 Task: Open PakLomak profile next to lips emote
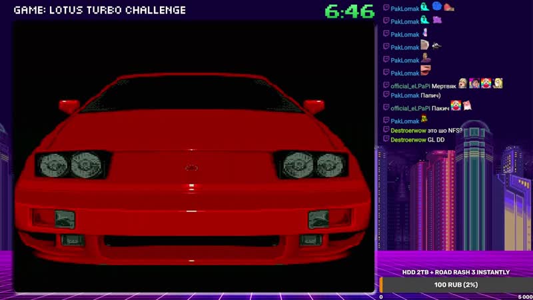pos(405,73)
